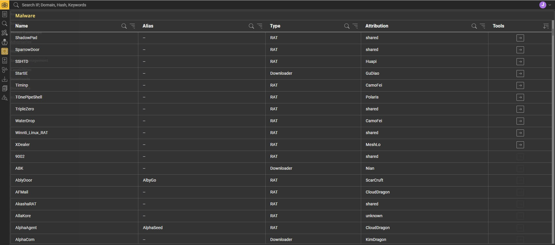555x245 pixels.
Task: Click the search icon in Name column
Action: (124, 26)
